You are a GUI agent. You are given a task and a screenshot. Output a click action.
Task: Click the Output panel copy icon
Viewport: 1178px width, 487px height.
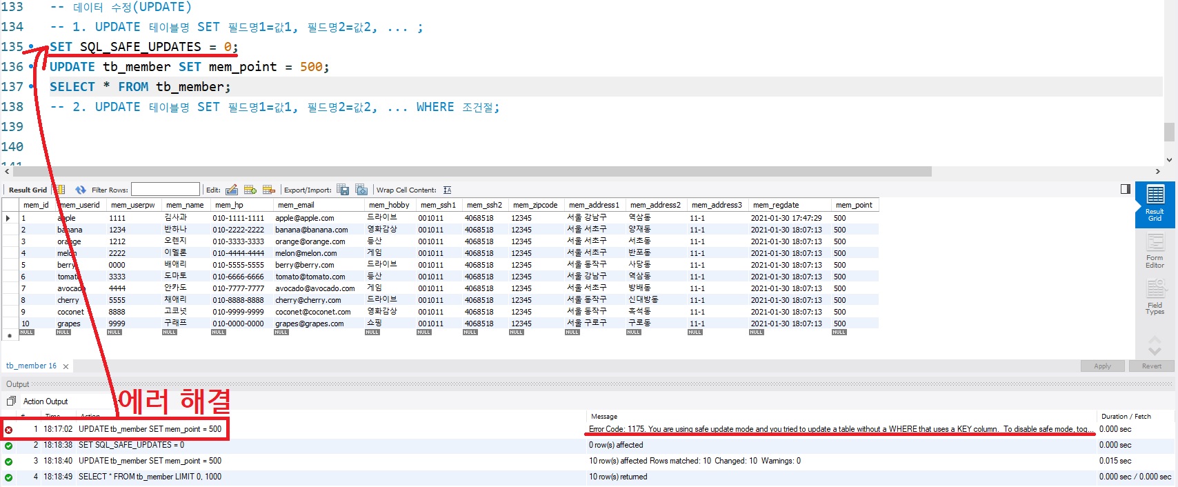[11, 401]
